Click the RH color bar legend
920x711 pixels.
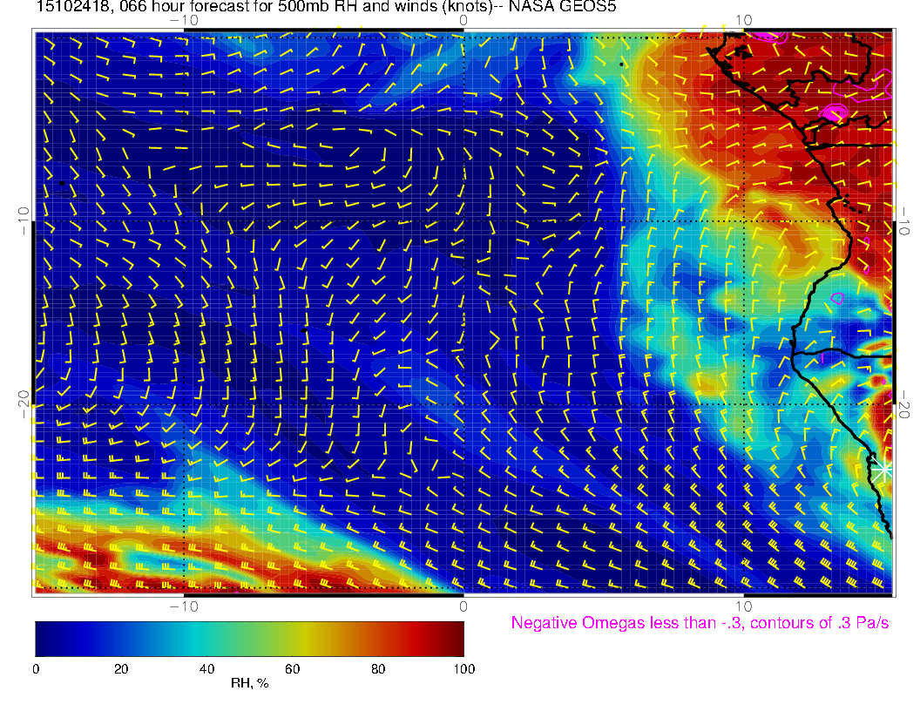(x=249, y=639)
